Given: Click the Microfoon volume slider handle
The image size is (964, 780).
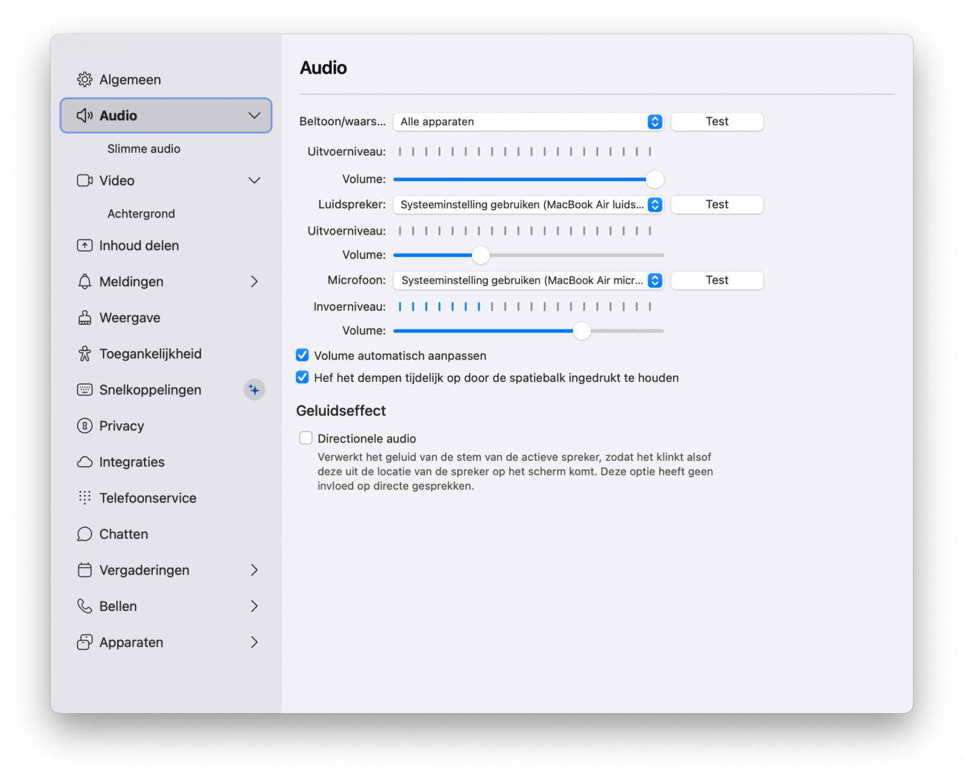Looking at the screenshot, I should pyautogui.click(x=582, y=331).
